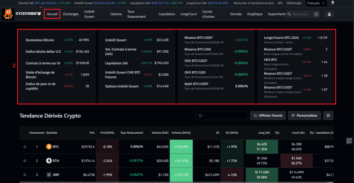354x183 pixels.
Task: Star BTC row as favorite
Action: click(25, 147)
